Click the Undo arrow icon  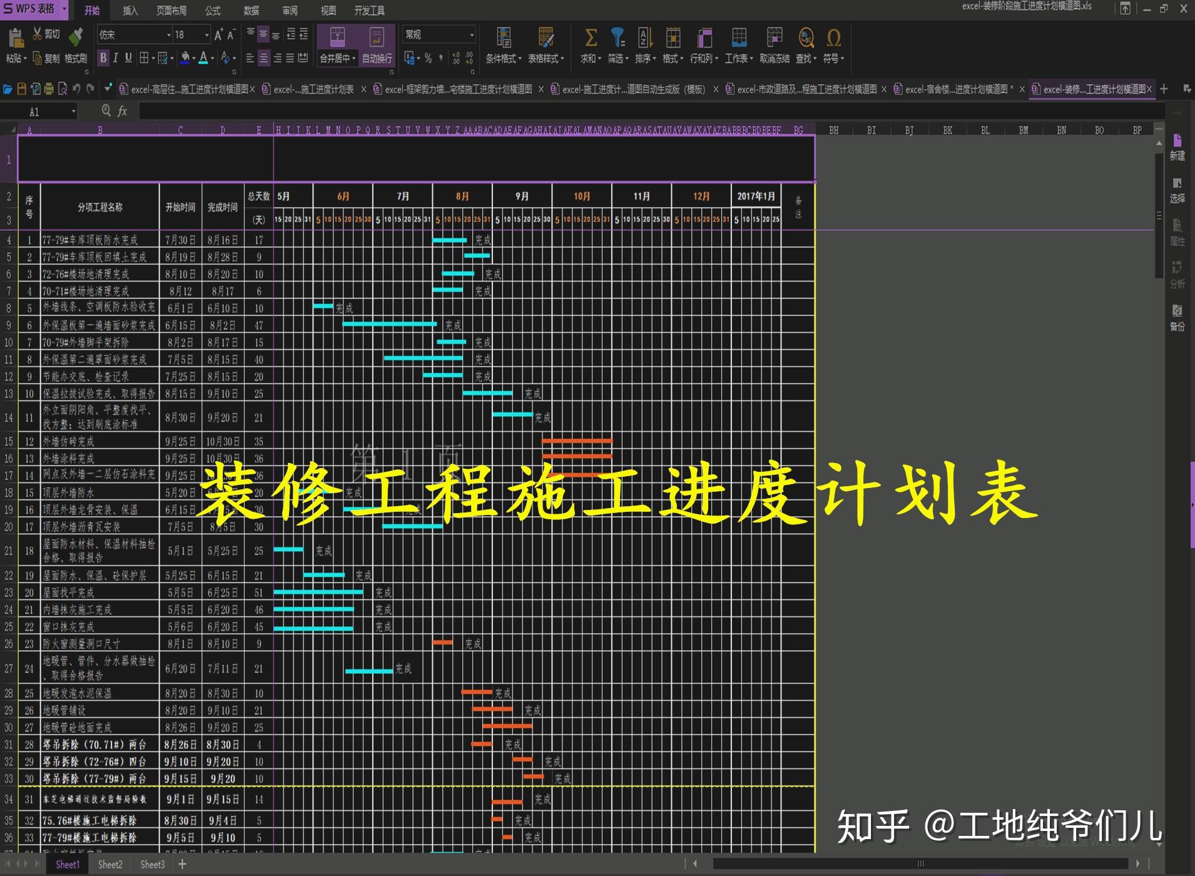pos(76,89)
